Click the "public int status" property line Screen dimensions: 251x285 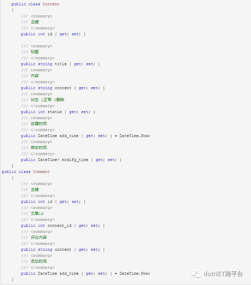[58, 112]
